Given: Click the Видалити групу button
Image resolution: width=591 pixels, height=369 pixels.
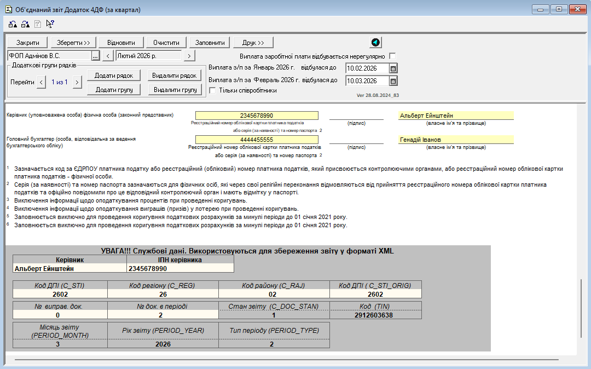Looking at the screenshot, I should [175, 89].
